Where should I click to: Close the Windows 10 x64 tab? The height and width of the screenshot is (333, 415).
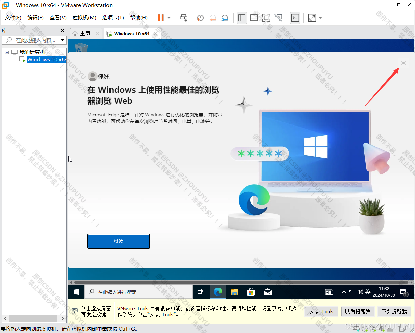pyautogui.click(x=156, y=34)
